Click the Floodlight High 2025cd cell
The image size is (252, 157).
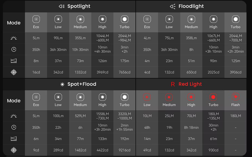pos(213,72)
